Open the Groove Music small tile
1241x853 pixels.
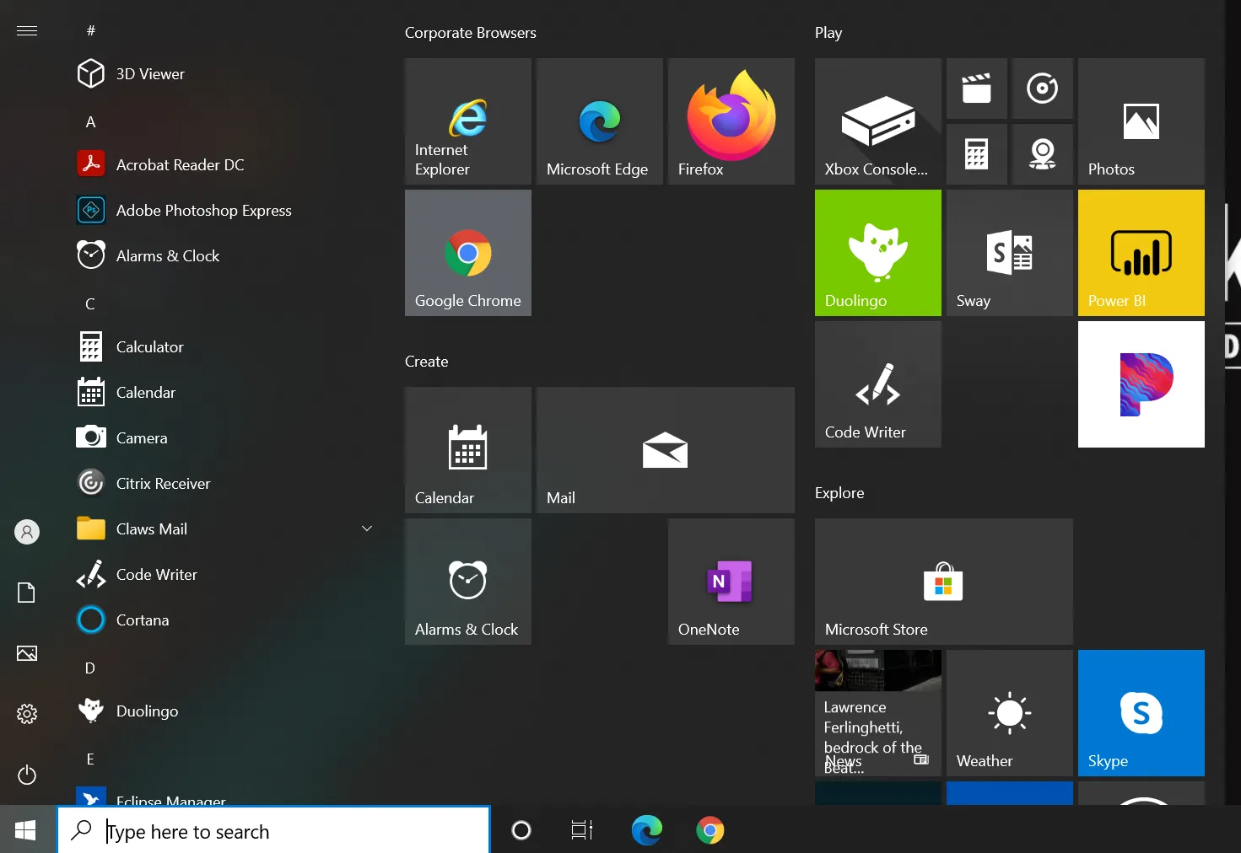1043,89
